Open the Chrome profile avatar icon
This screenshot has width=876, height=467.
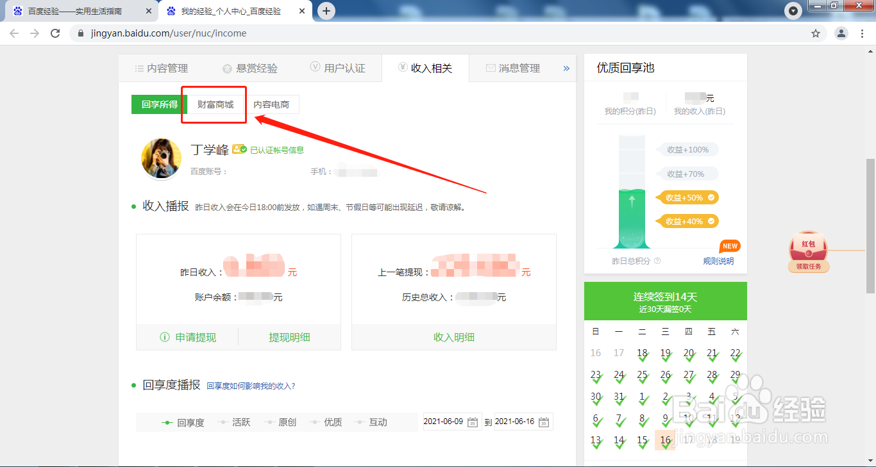[x=841, y=33]
